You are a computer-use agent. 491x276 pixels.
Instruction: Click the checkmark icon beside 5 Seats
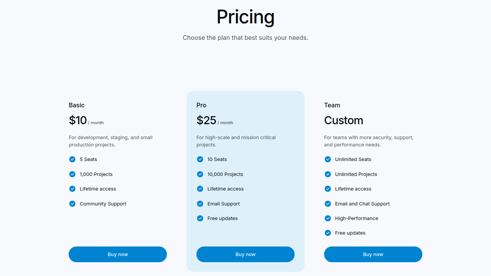(x=72, y=159)
